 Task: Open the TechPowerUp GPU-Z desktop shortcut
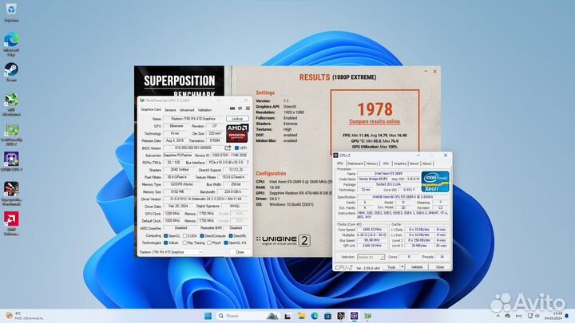[x=11, y=134]
